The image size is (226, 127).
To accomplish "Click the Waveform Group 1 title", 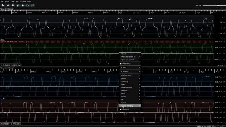I will (7, 9).
